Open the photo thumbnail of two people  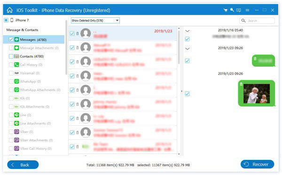tap(257, 93)
